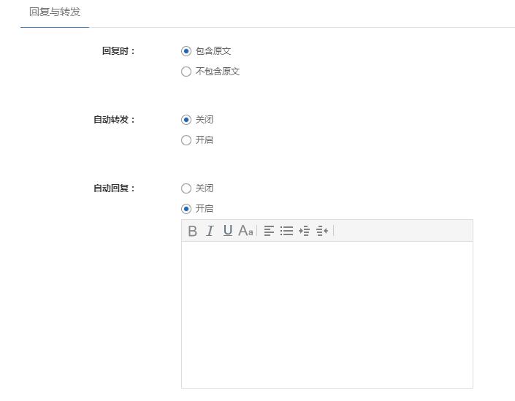
Task: Click the 自动转发 setting label
Action: tap(114, 120)
